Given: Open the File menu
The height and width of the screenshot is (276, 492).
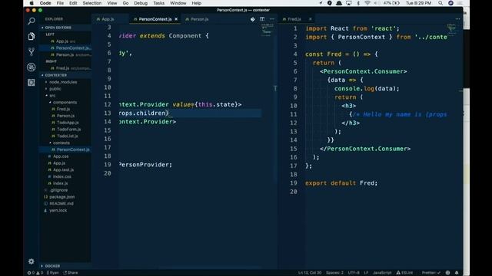Looking at the screenshot, I should point(60,3).
